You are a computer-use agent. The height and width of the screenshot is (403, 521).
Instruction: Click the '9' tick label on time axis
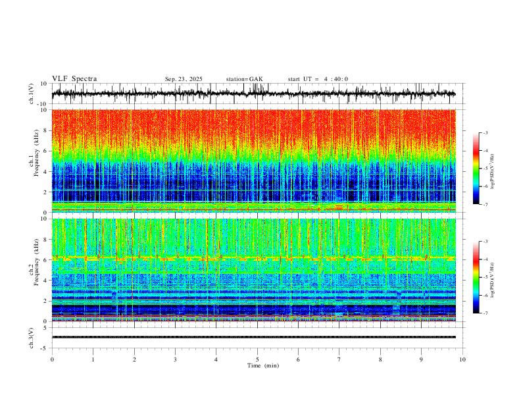(x=421, y=360)
